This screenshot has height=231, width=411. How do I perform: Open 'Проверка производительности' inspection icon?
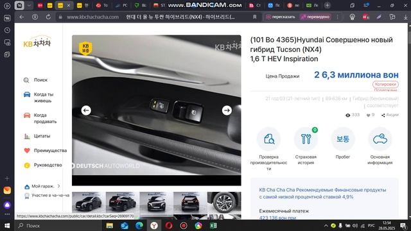point(268,139)
